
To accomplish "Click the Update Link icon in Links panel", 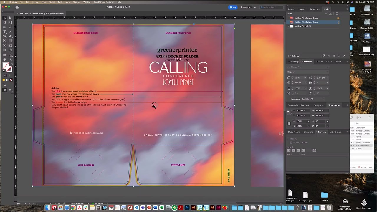I will 339,56.
